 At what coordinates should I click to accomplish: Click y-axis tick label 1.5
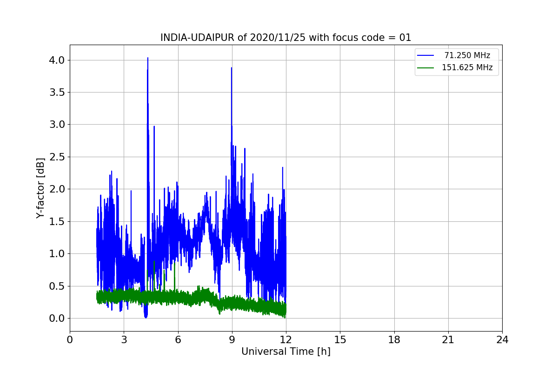pos(58,221)
